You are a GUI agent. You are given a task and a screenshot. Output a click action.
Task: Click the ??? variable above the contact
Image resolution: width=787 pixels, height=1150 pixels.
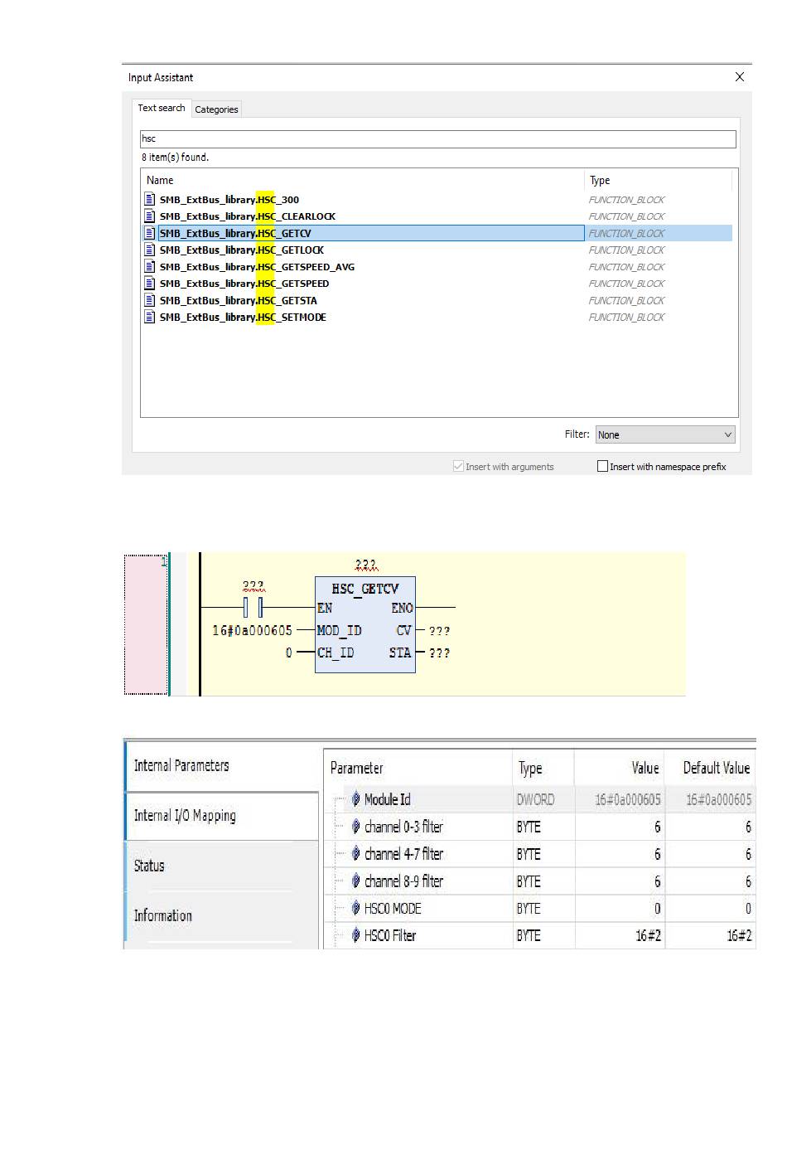(253, 585)
